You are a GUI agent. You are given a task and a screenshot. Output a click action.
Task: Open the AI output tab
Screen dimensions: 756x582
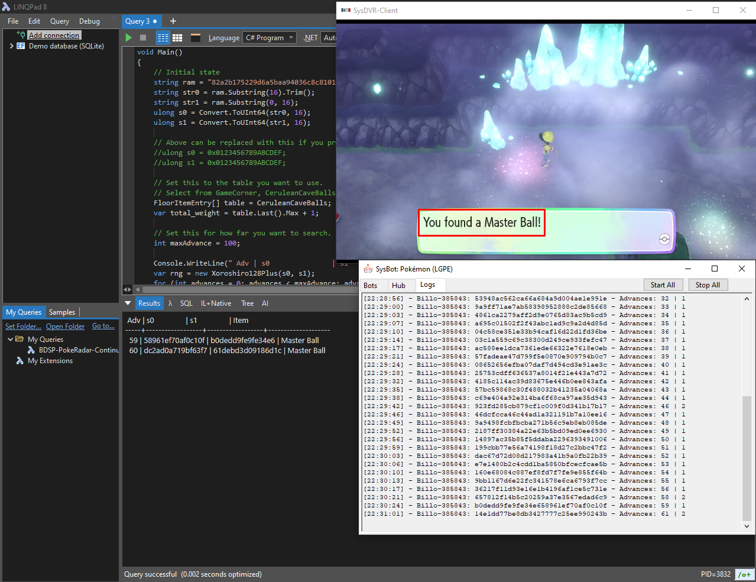265,303
